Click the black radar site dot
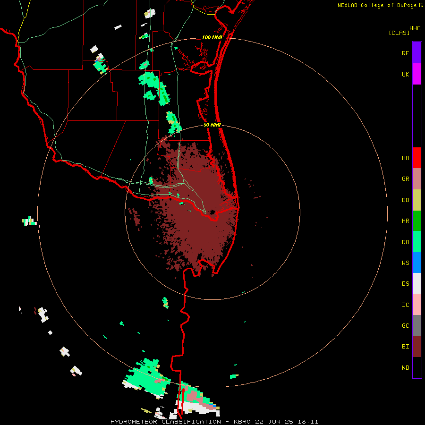 pos(212,212)
